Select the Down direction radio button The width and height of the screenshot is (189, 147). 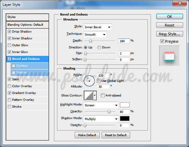[x=99, y=47]
